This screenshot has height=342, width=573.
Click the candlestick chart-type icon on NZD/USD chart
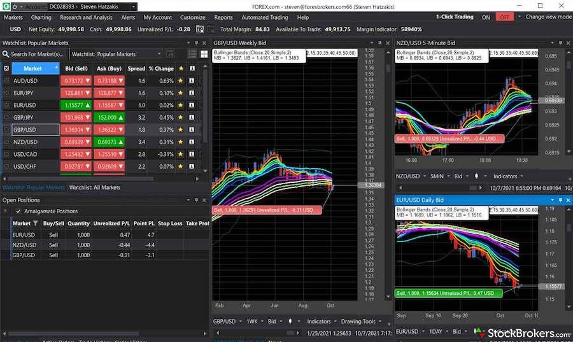click(x=477, y=176)
